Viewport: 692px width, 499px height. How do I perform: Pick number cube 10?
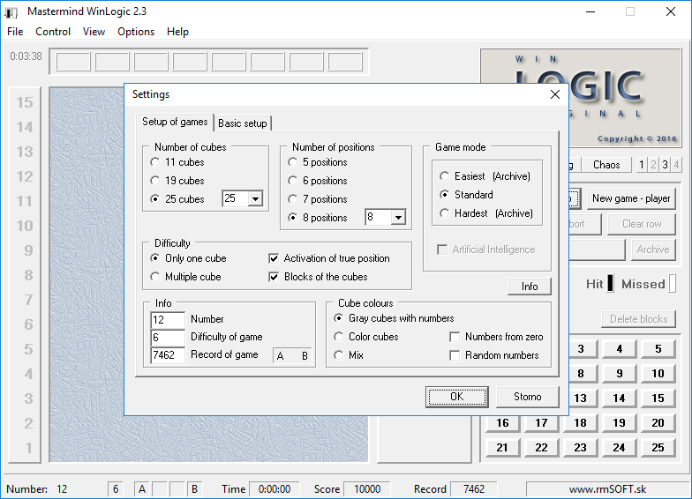pyautogui.click(x=658, y=374)
